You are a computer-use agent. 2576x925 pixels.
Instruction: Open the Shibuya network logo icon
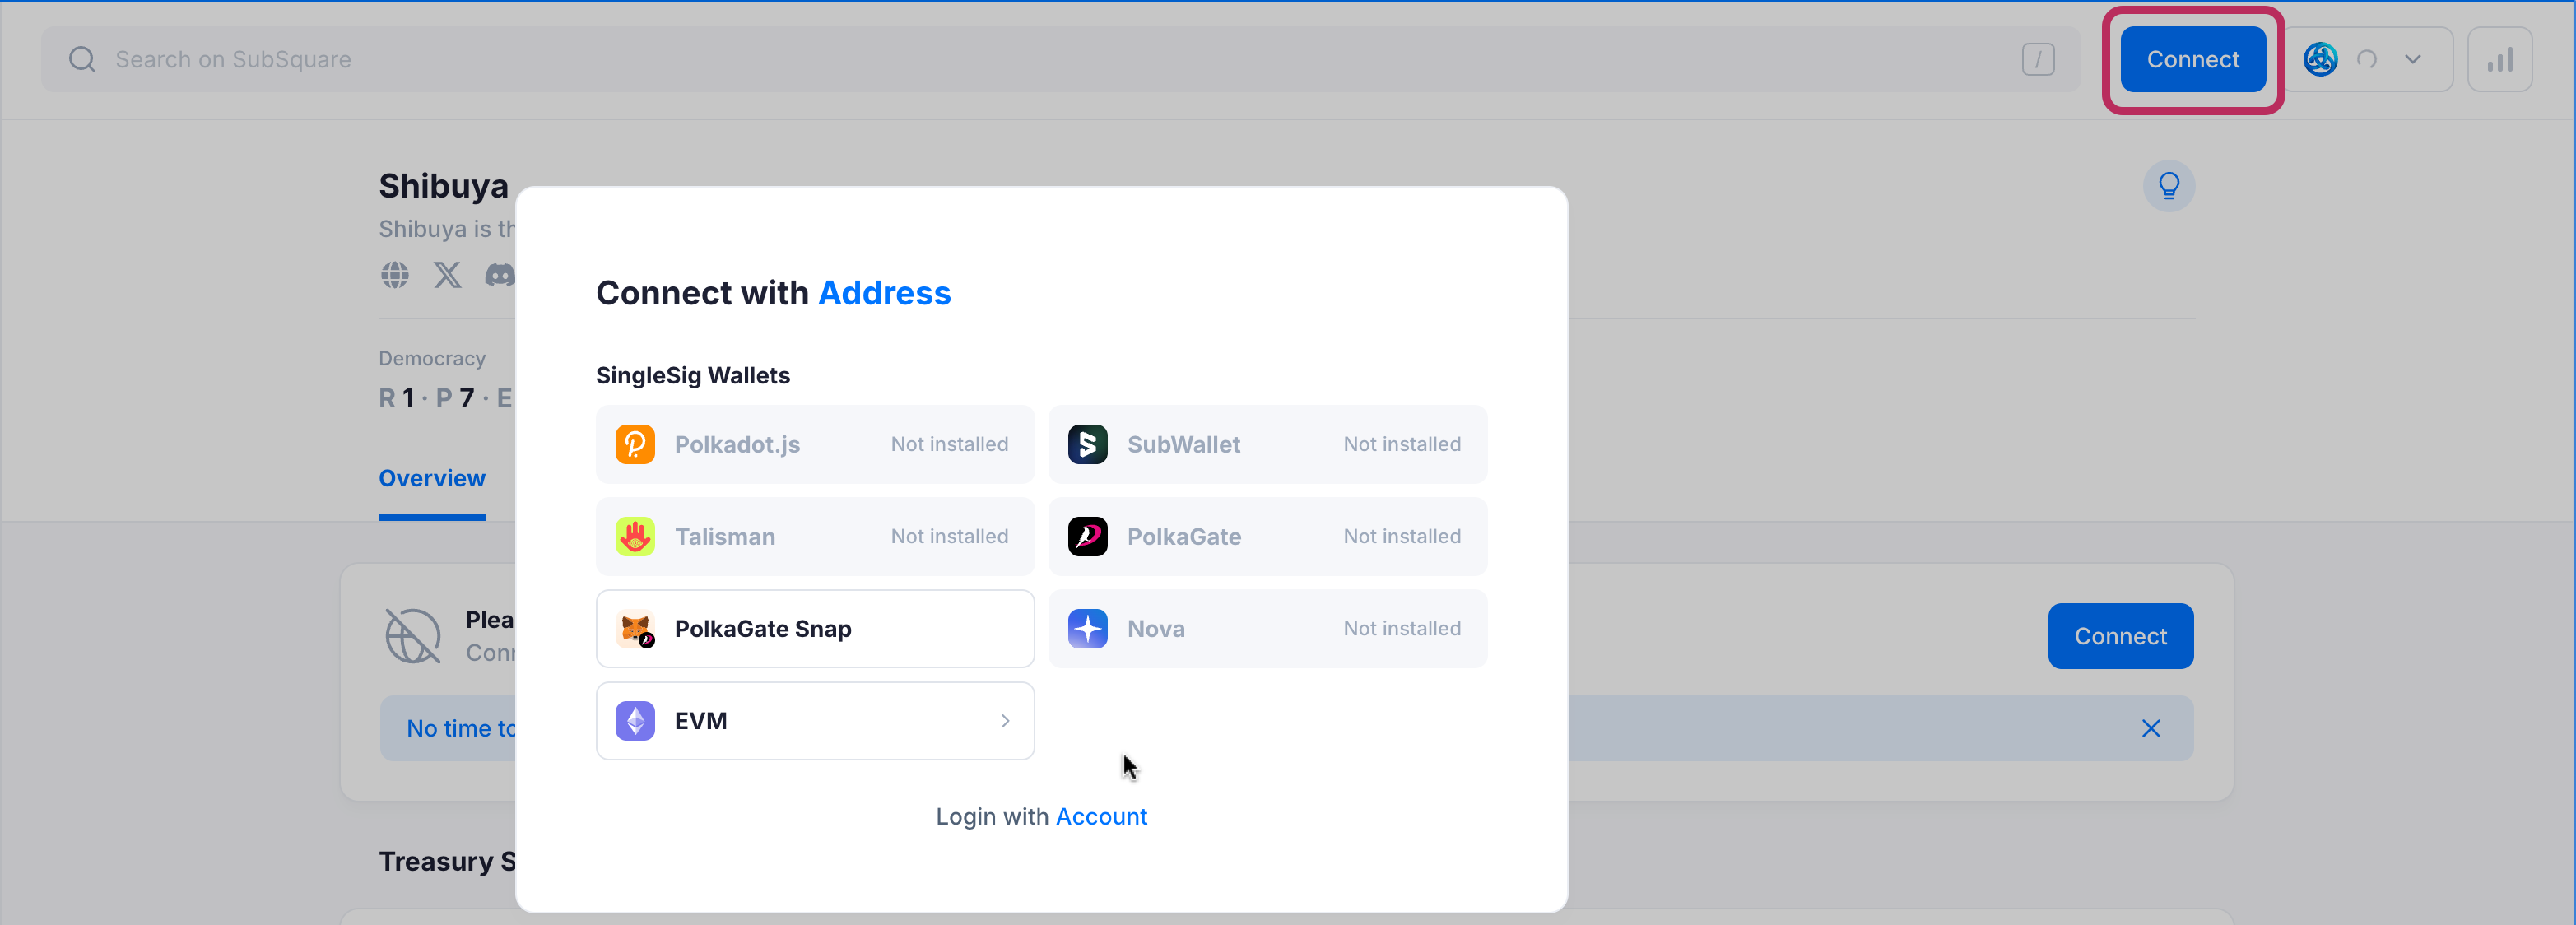point(2321,59)
